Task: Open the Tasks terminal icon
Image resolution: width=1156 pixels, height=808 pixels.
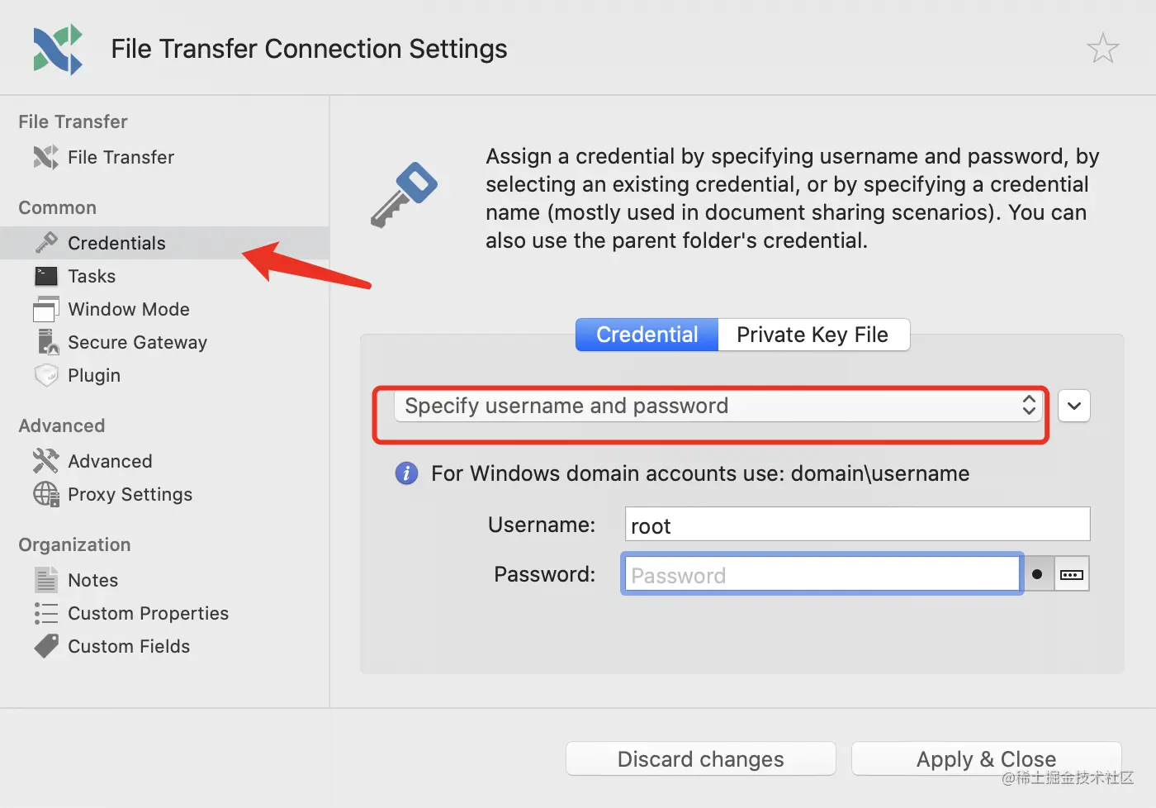Action: tap(46, 276)
